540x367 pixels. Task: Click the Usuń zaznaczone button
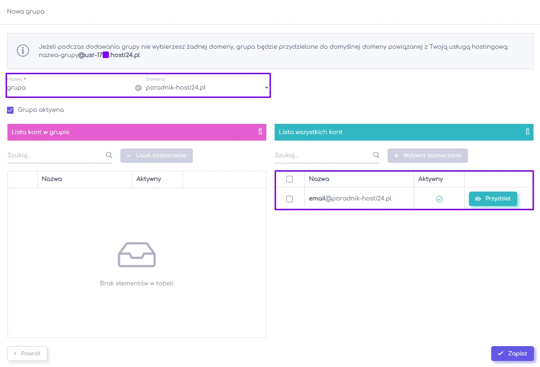(x=156, y=155)
